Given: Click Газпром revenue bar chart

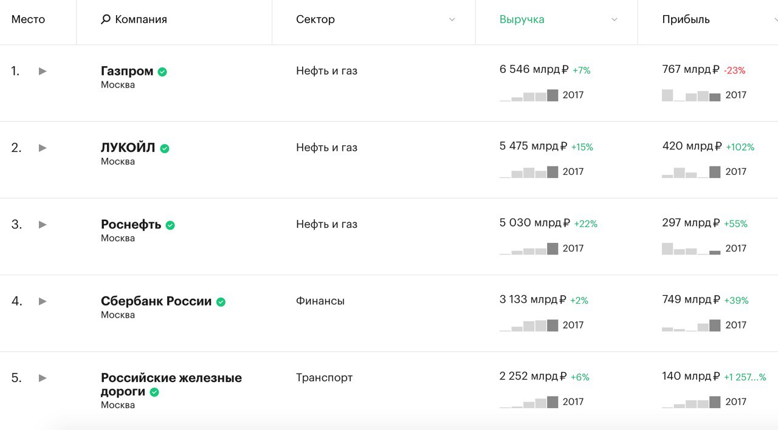Looking at the screenshot, I should (529, 95).
